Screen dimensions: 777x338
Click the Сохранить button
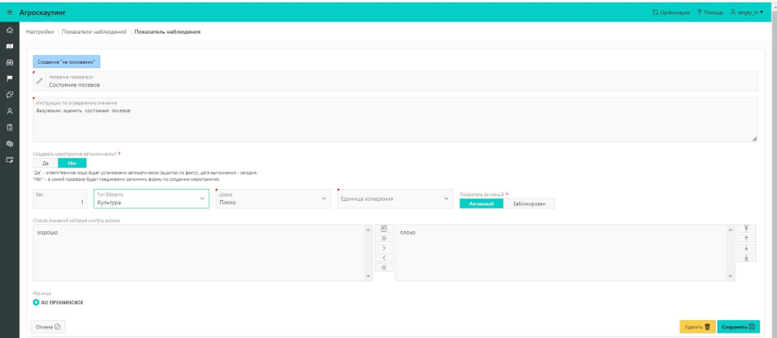pyautogui.click(x=738, y=327)
